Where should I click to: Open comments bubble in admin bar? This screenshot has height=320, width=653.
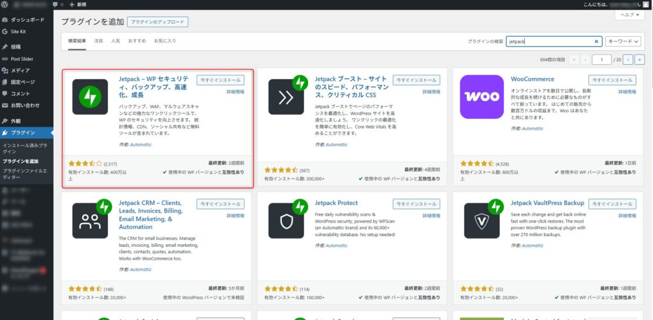58,4
